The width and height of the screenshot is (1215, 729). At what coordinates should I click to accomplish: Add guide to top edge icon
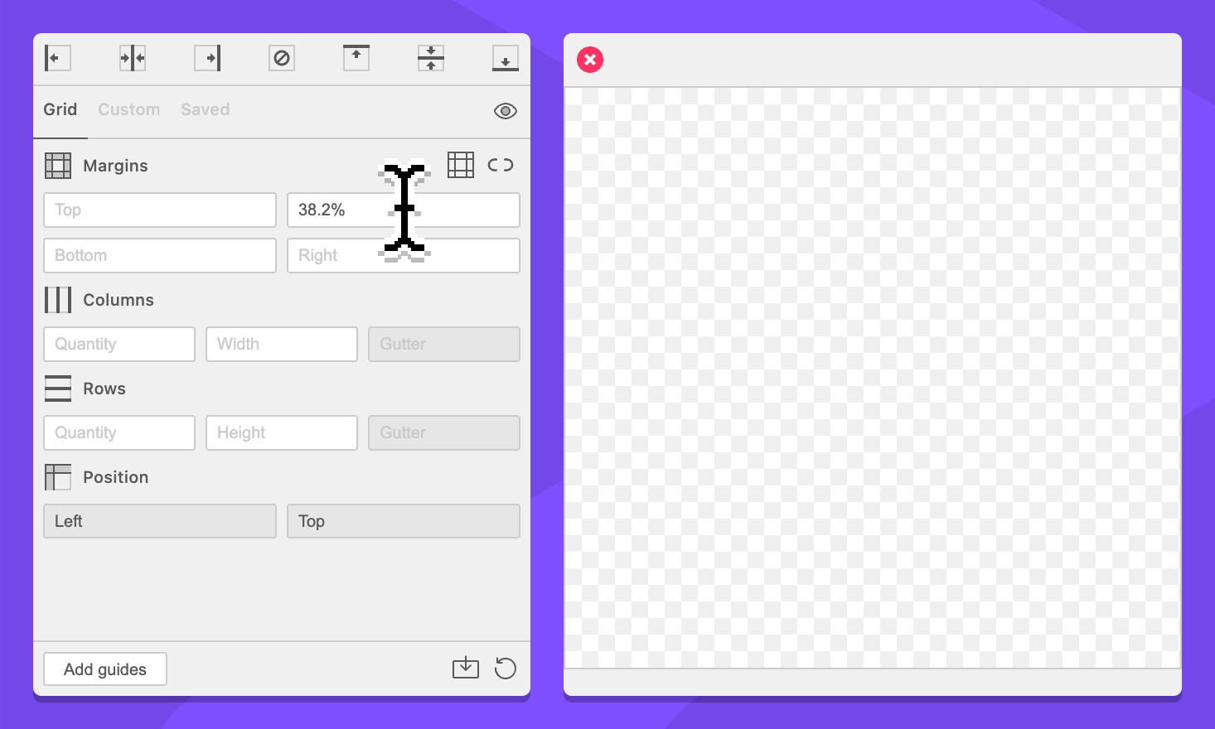(356, 58)
